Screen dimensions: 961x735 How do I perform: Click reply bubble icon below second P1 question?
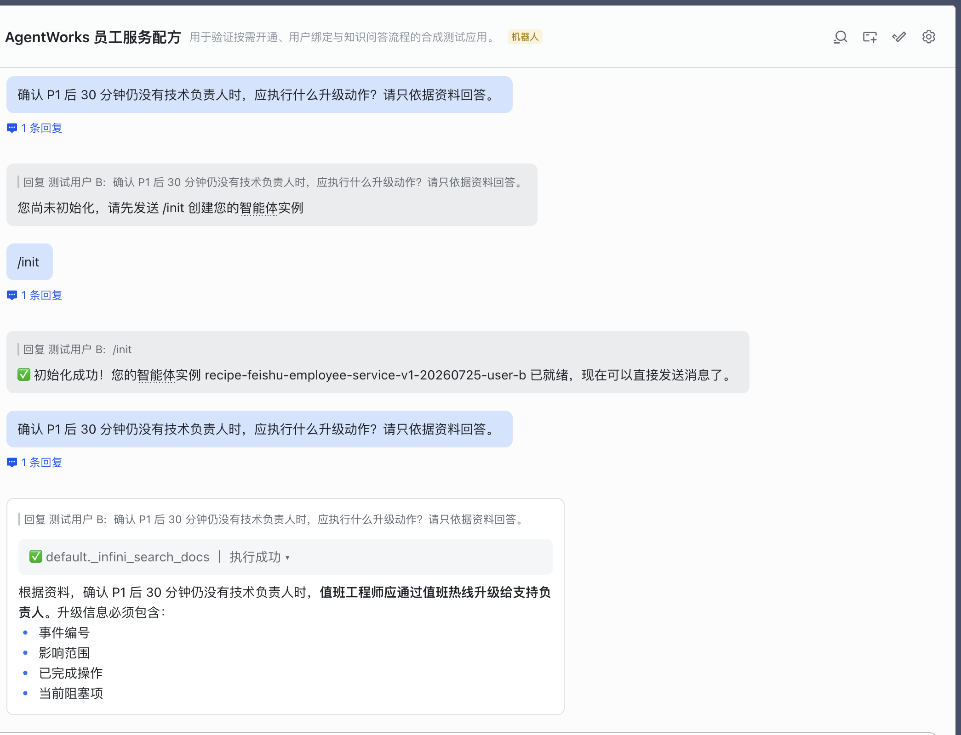12,463
